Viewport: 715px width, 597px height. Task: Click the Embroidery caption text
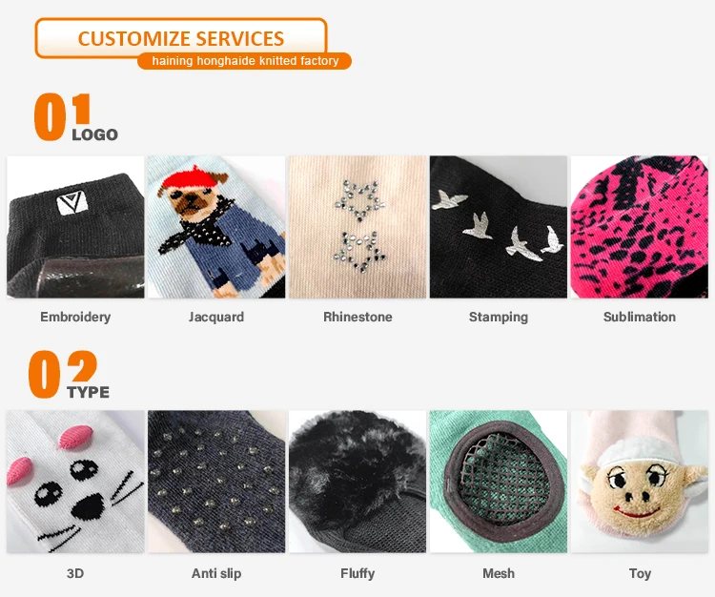pyautogui.click(x=75, y=317)
